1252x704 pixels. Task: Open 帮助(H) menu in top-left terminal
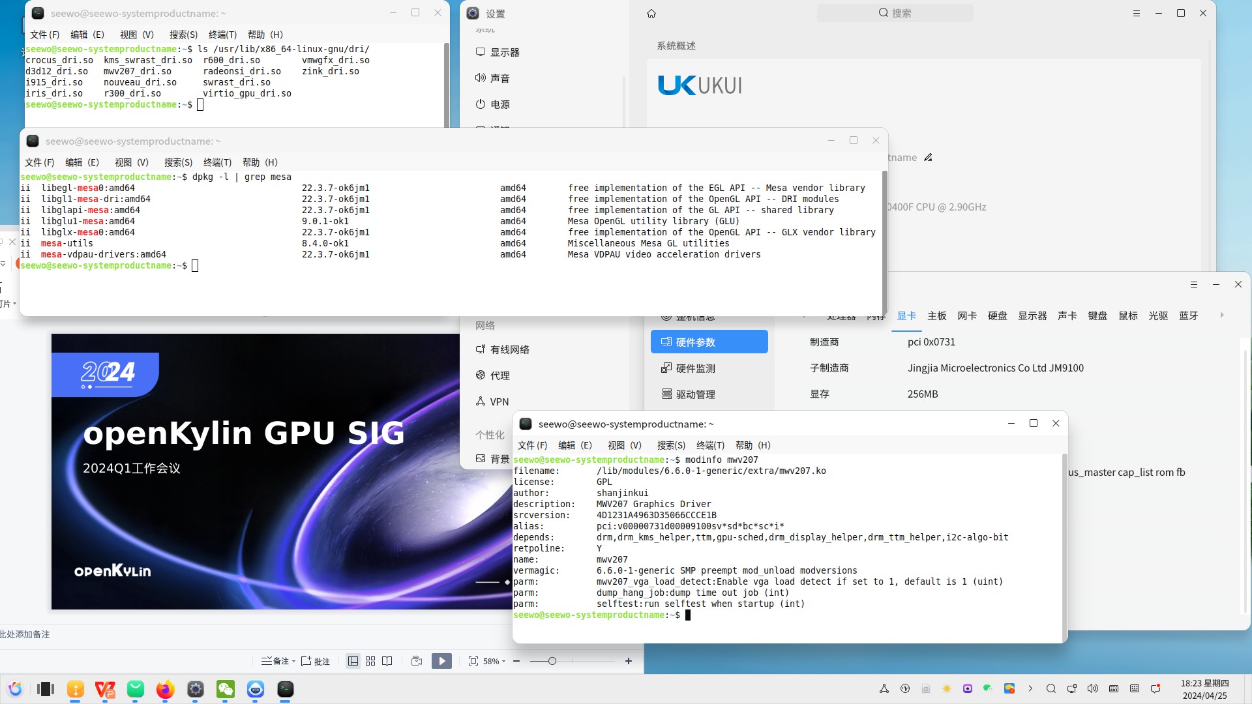265,35
